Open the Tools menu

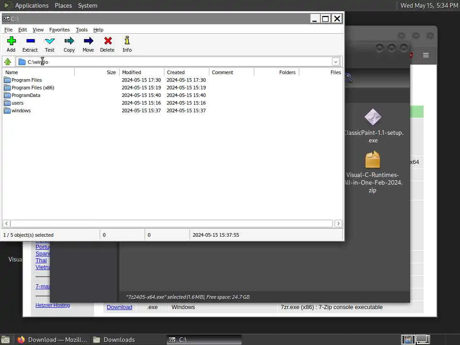coord(82,30)
